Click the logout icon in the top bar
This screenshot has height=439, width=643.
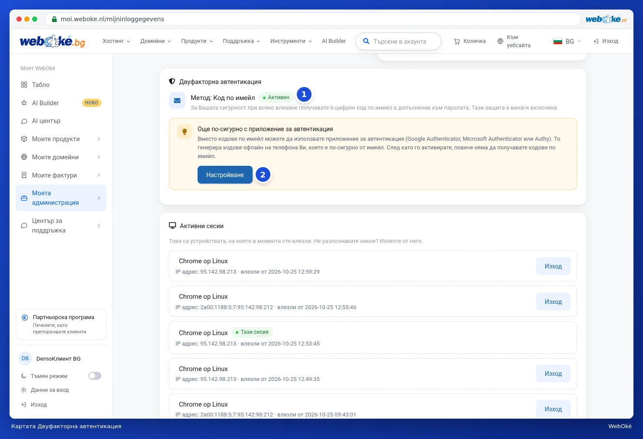click(x=596, y=41)
